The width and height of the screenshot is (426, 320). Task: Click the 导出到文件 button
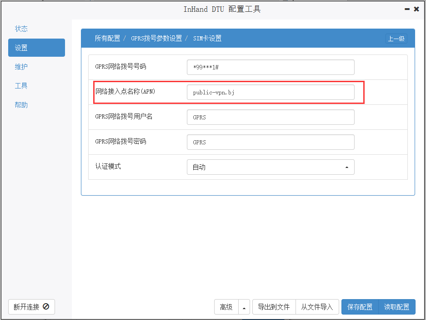click(x=274, y=307)
